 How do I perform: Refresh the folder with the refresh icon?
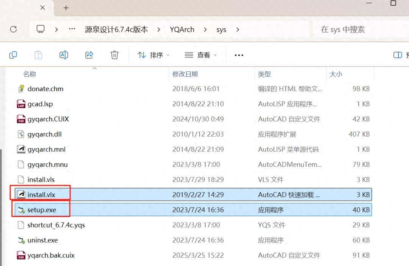[x=14, y=29]
